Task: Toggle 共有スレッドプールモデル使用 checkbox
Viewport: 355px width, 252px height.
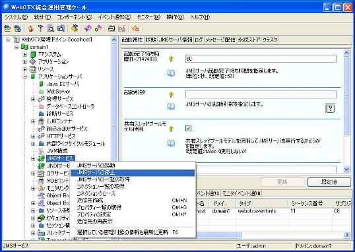Action: (x=188, y=129)
